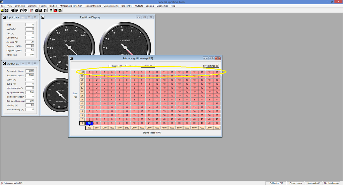Open the Atmospheric correction menu
The height and width of the screenshot is (185, 343).
[71, 6]
